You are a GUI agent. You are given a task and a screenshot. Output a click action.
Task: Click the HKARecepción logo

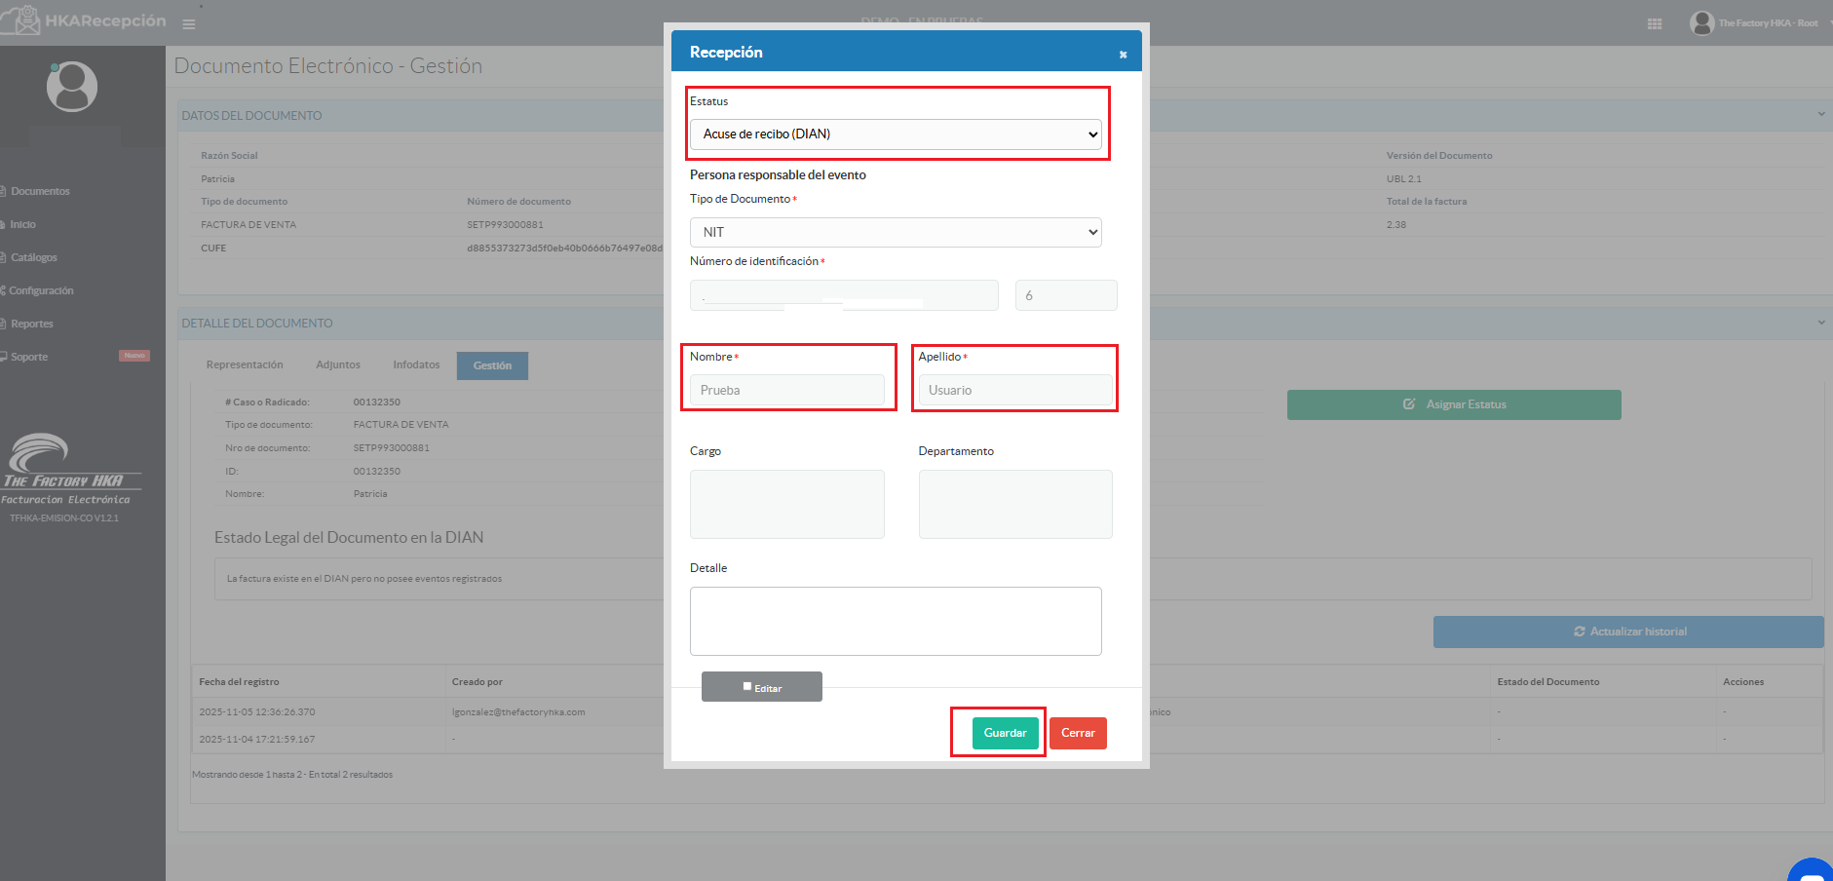click(x=86, y=20)
